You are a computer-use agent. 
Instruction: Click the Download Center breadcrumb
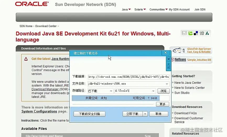click(46, 26)
